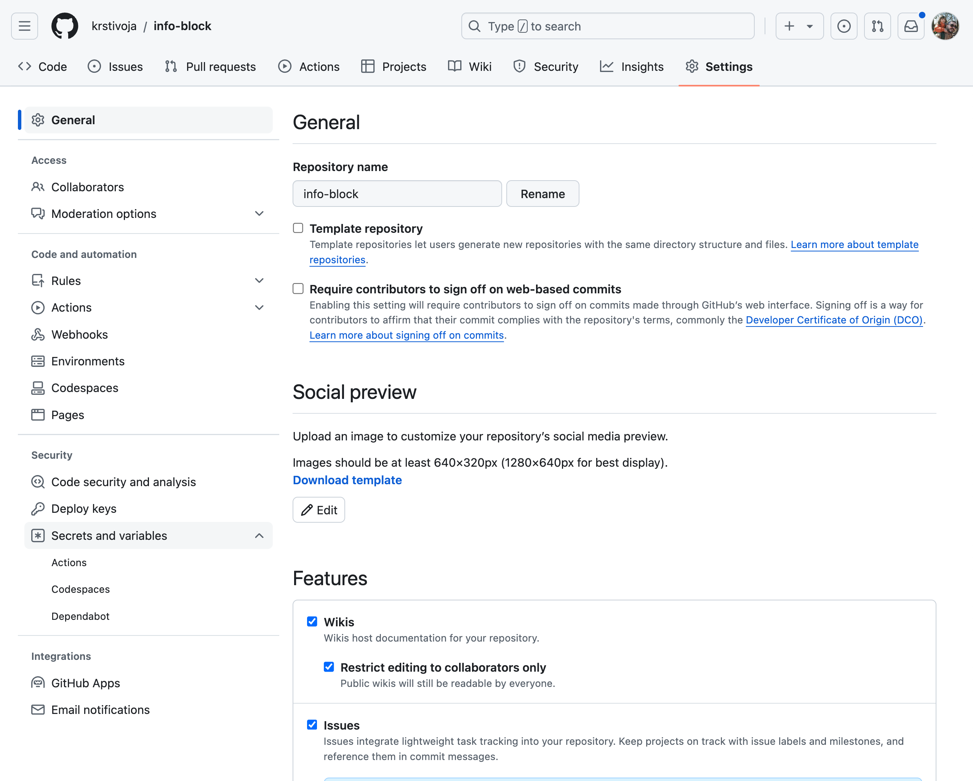
Task: Switch to the Code tab
Action: click(42, 66)
